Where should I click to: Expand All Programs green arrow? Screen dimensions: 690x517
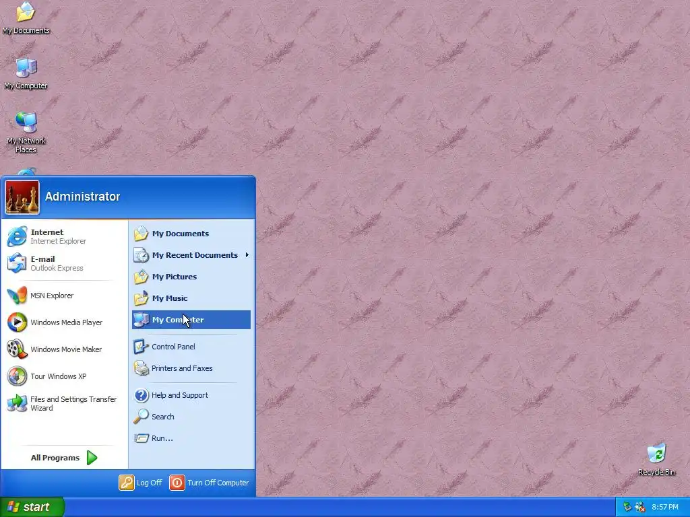coord(92,458)
